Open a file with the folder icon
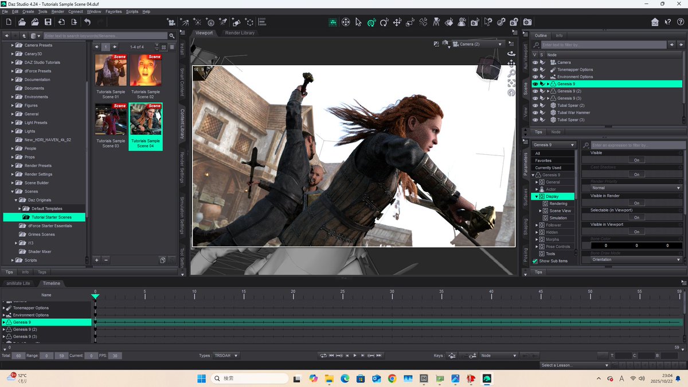The width and height of the screenshot is (688, 387). (22, 22)
